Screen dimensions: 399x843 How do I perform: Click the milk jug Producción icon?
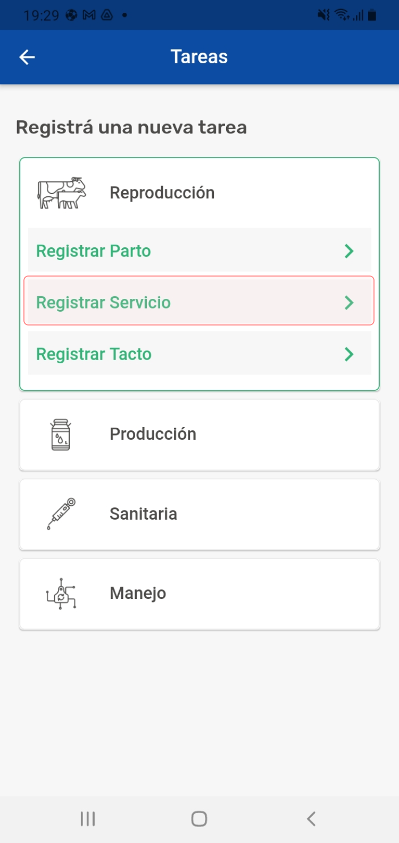[61, 435]
